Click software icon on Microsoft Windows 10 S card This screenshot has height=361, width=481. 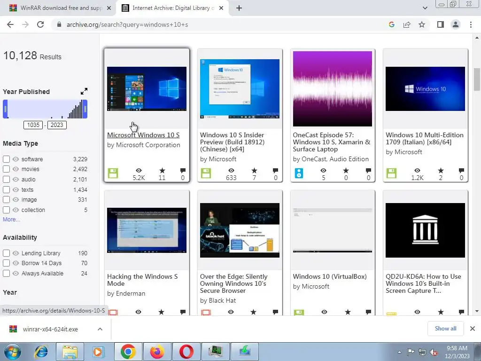pos(113,173)
